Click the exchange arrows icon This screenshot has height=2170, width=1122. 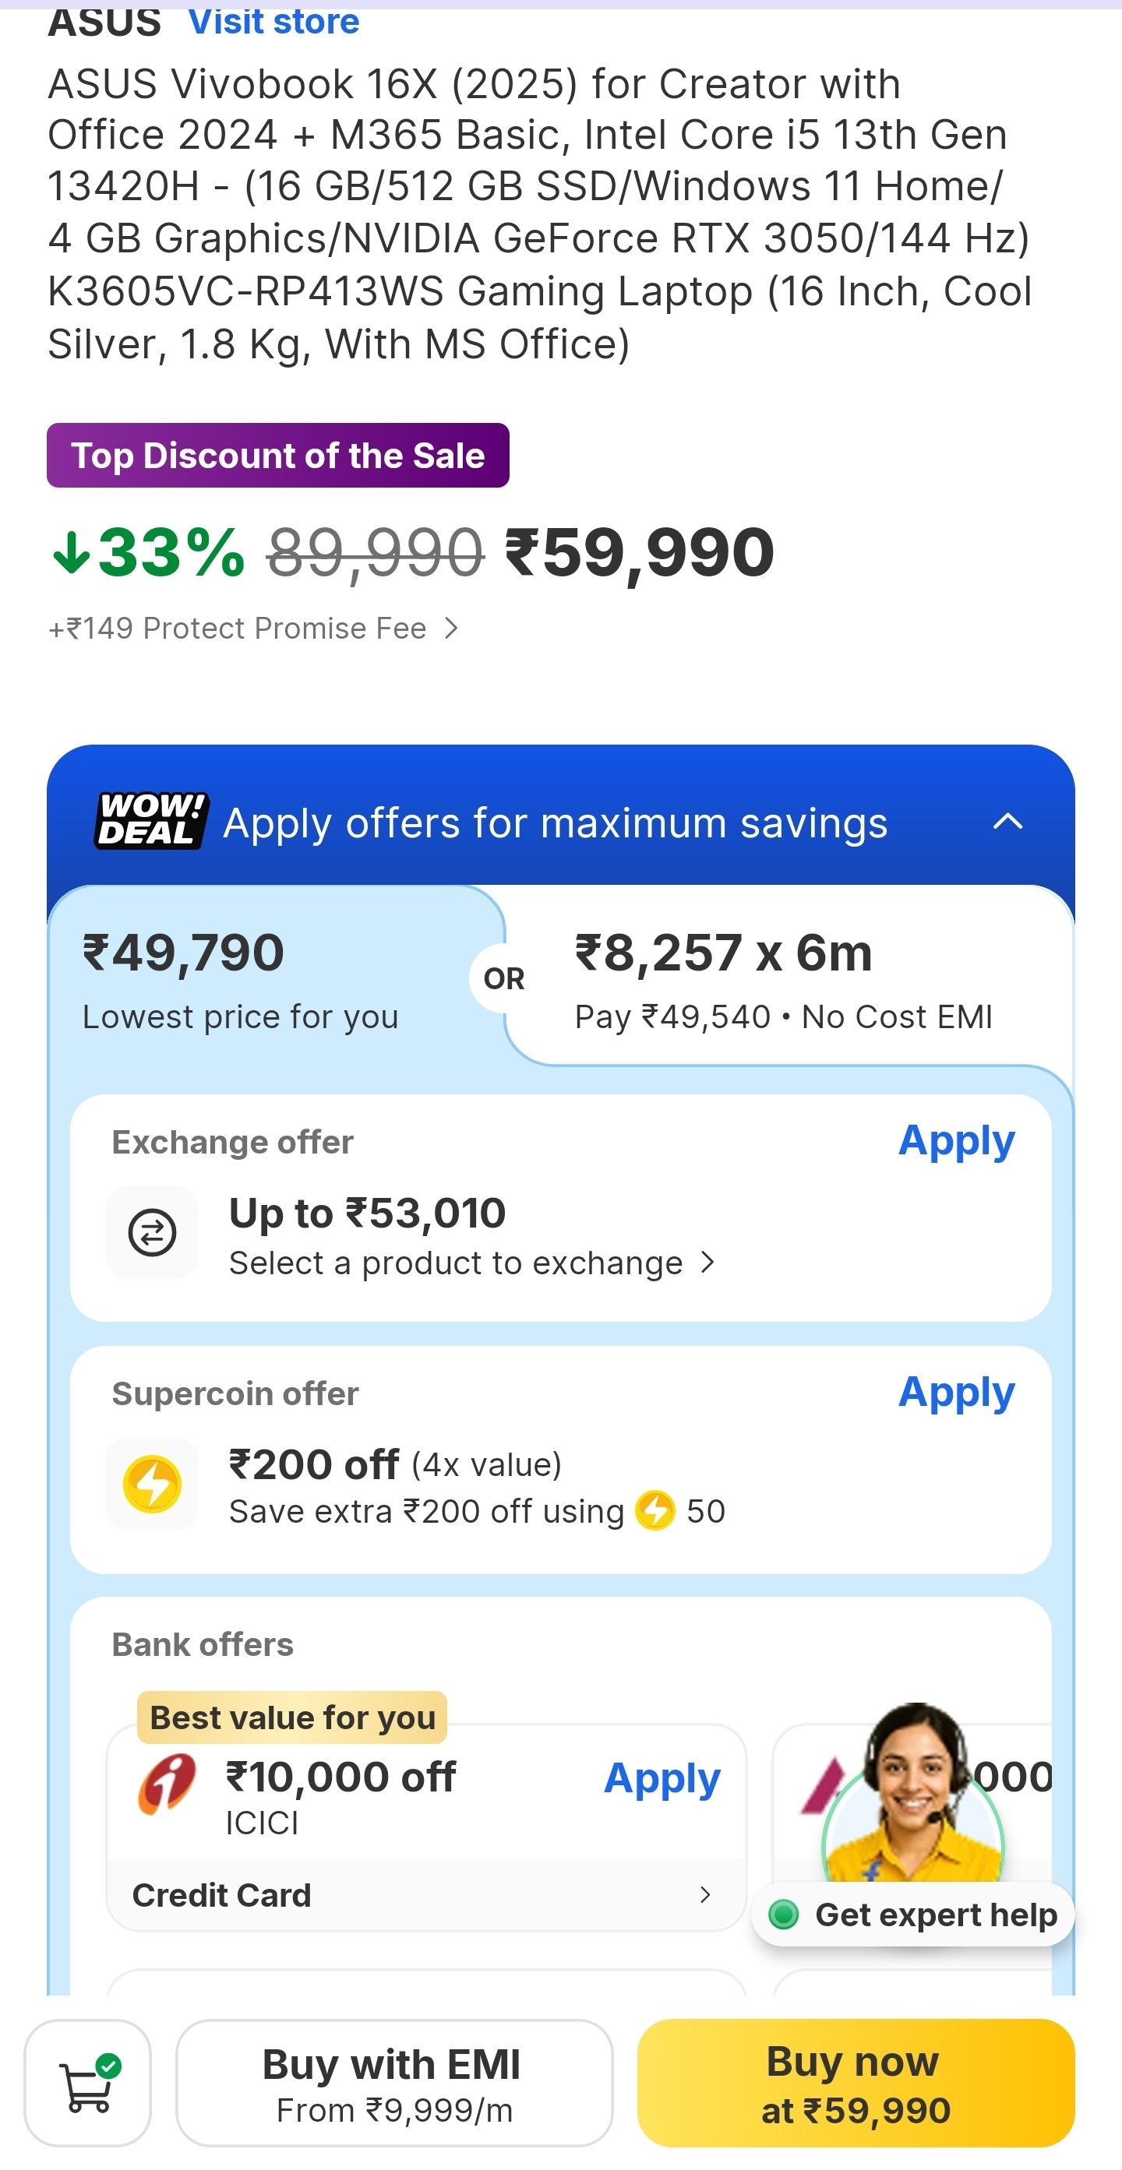(x=152, y=1232)
